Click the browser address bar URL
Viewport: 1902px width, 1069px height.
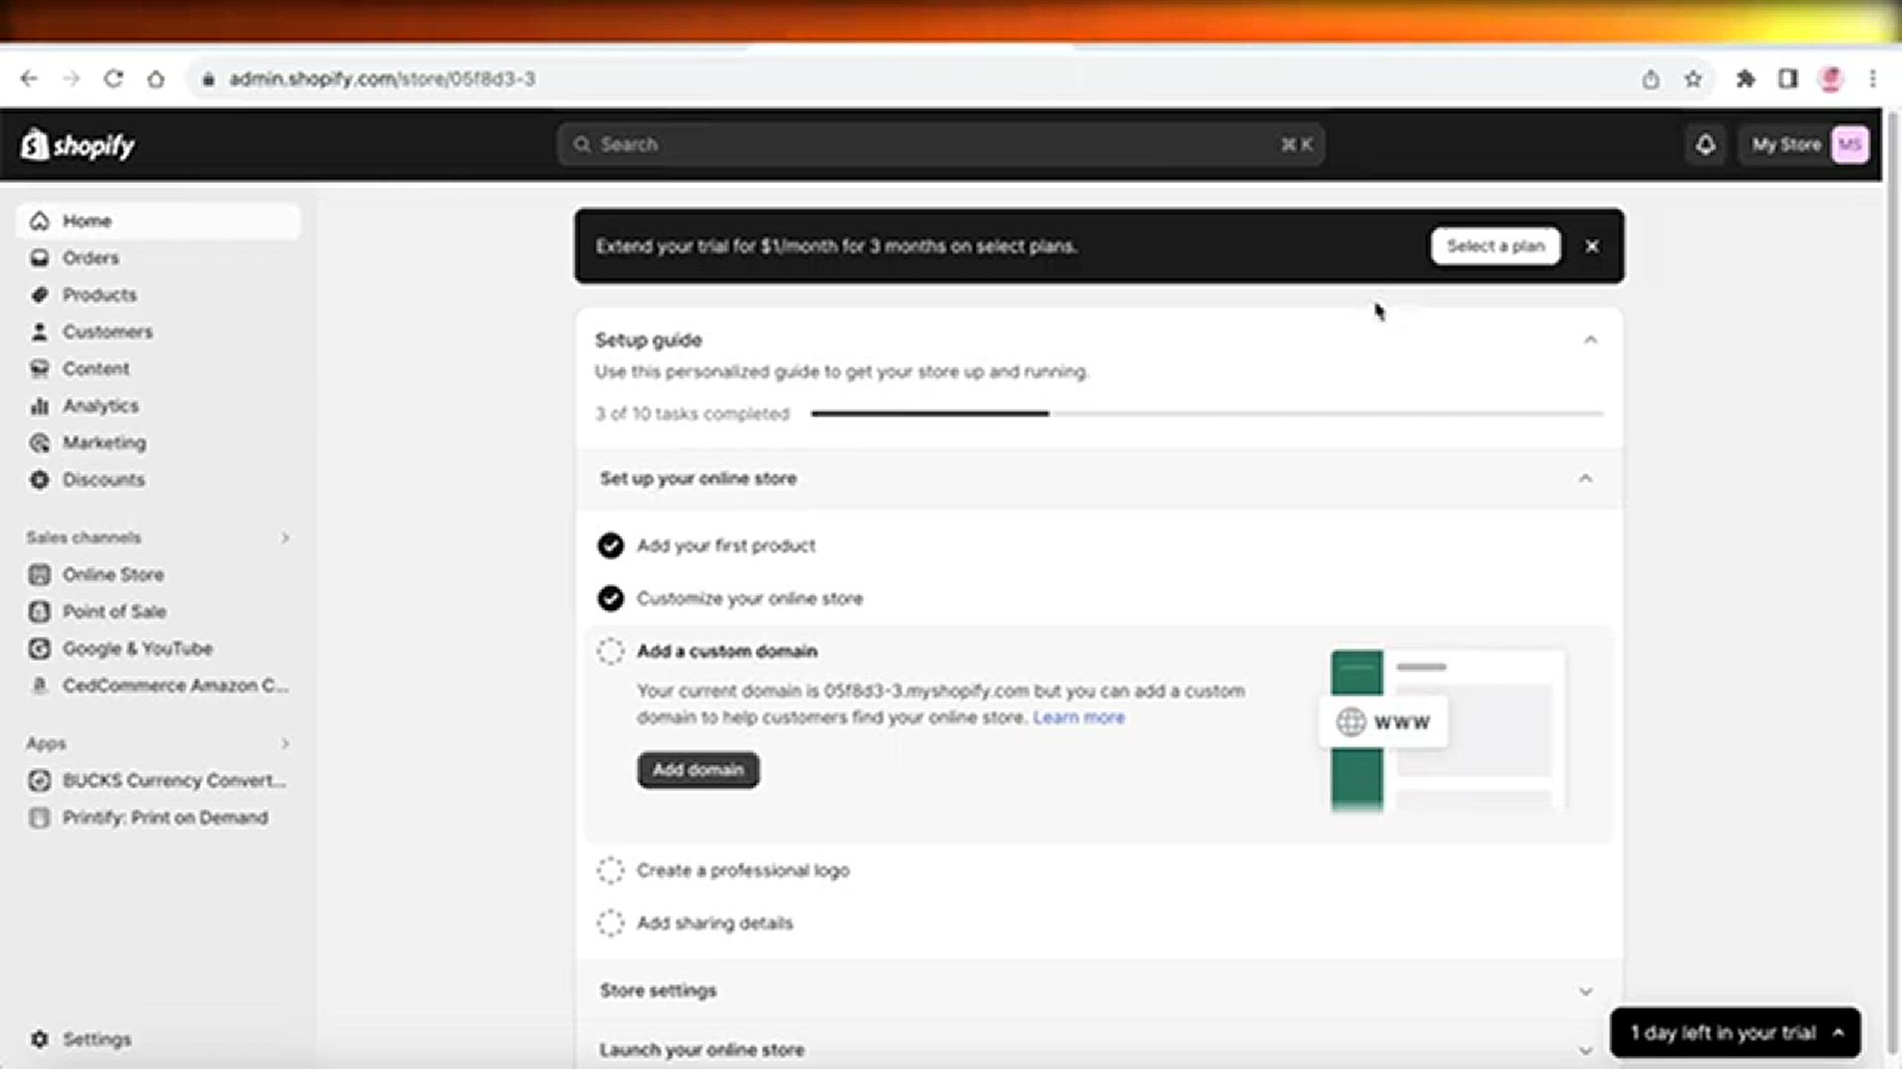tap(382, 79)
